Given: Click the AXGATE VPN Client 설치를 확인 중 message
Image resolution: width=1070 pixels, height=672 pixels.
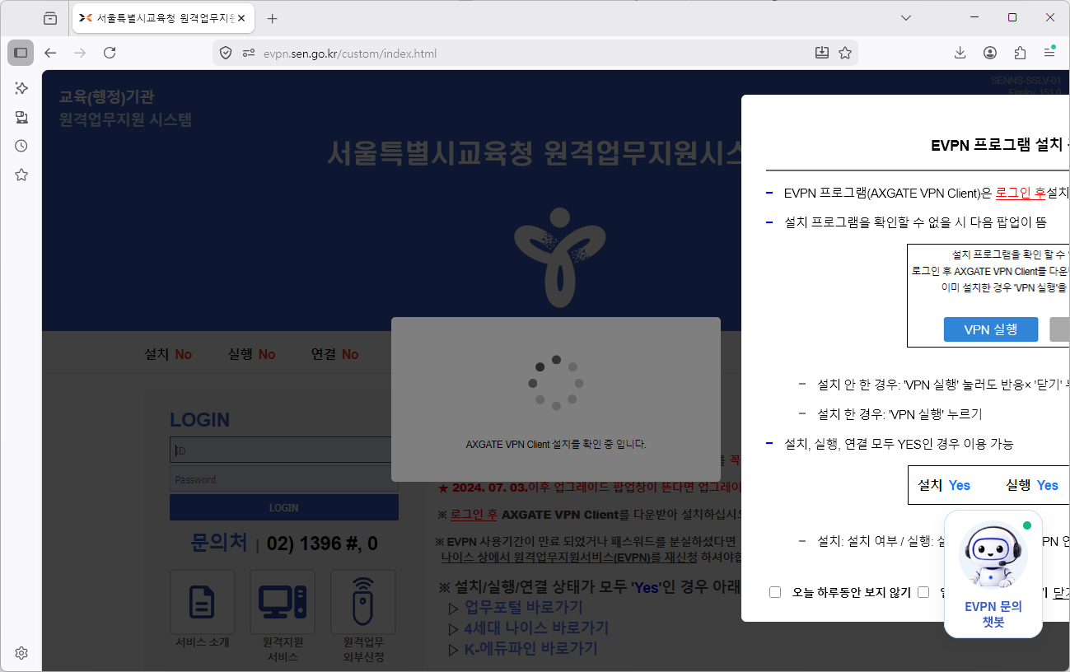Looking at the screenshot, I should tap(556, 444).
